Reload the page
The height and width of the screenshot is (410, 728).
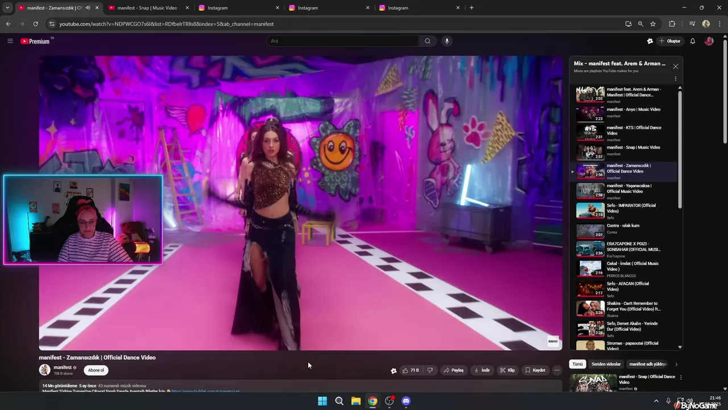pos(35,24)
